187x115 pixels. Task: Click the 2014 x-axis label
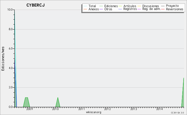160,109
